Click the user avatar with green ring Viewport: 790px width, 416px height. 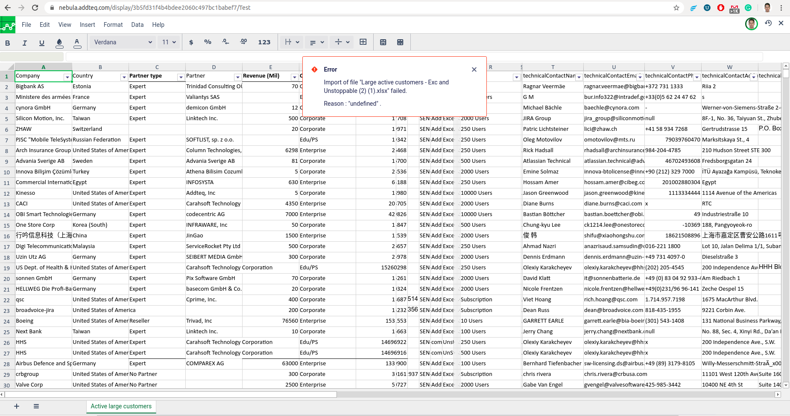click(x=752, y=24)
